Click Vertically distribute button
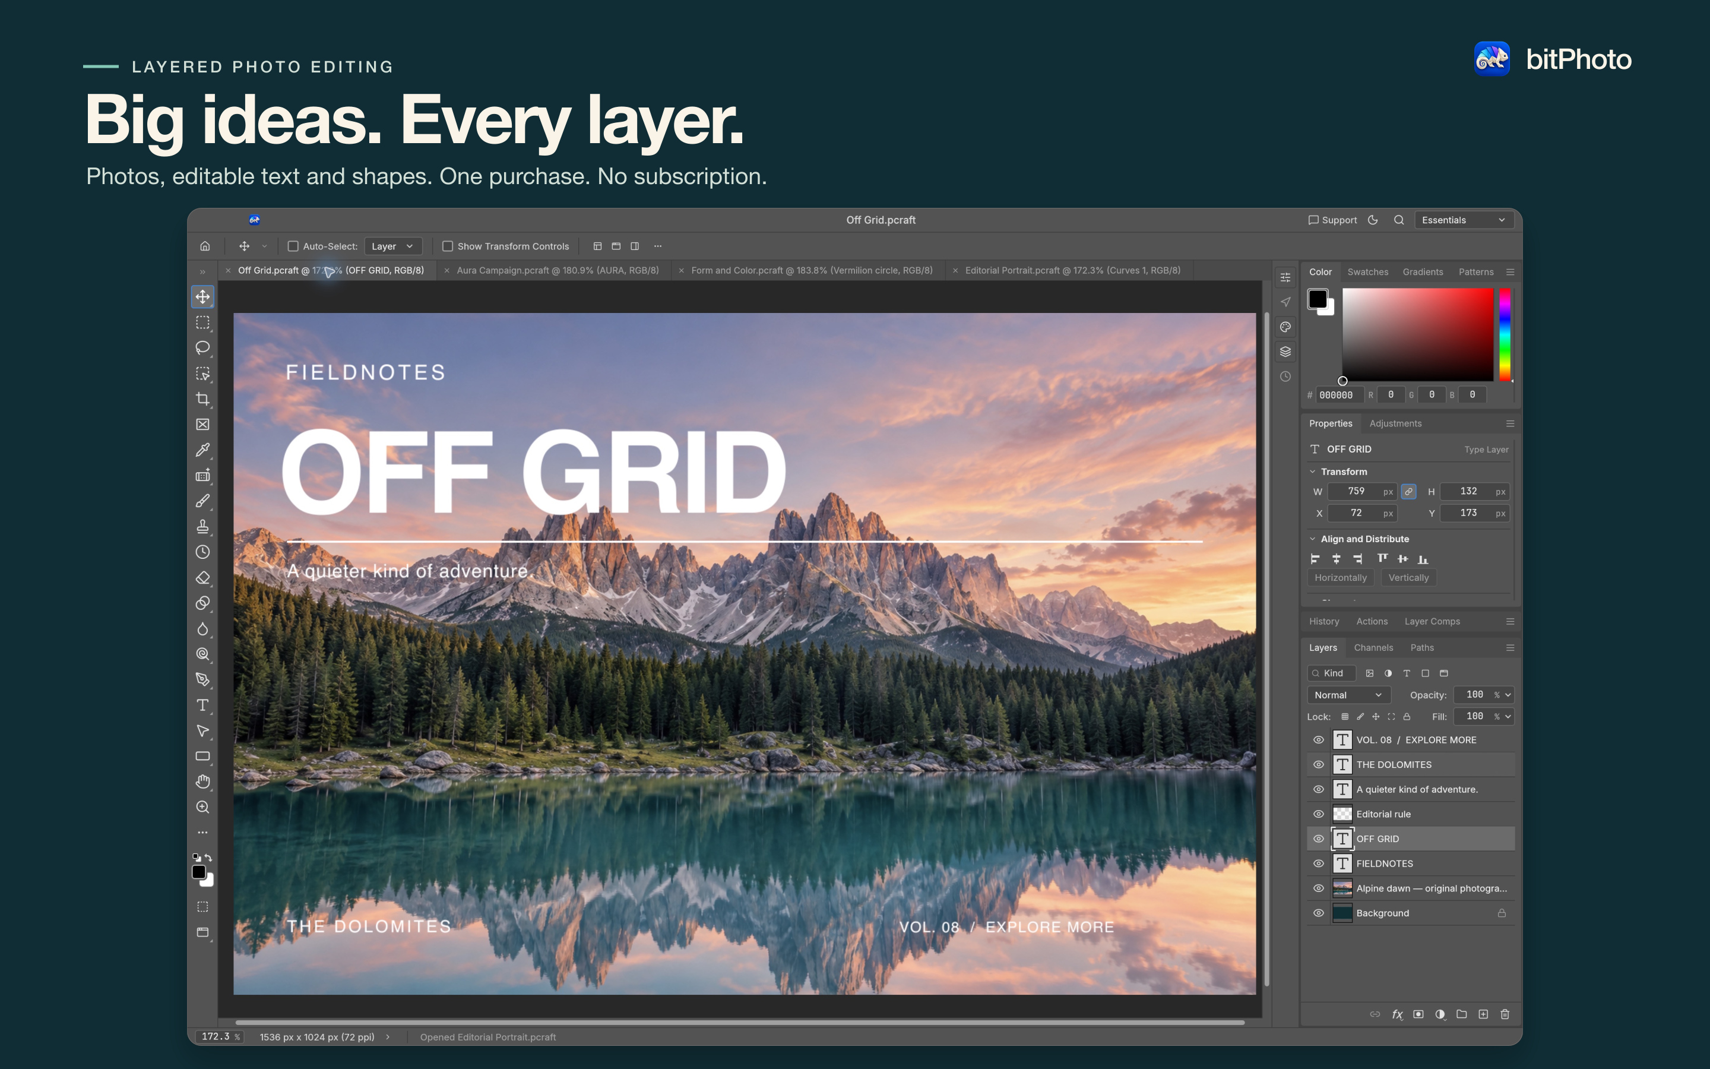Viewport: 1710px width, 1069px height. (x=1408, y=578)
